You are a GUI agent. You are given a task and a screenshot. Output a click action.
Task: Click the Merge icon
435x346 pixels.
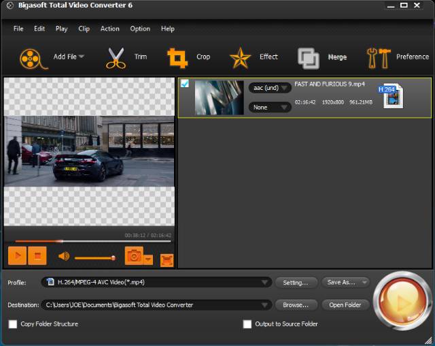(308, 58)
